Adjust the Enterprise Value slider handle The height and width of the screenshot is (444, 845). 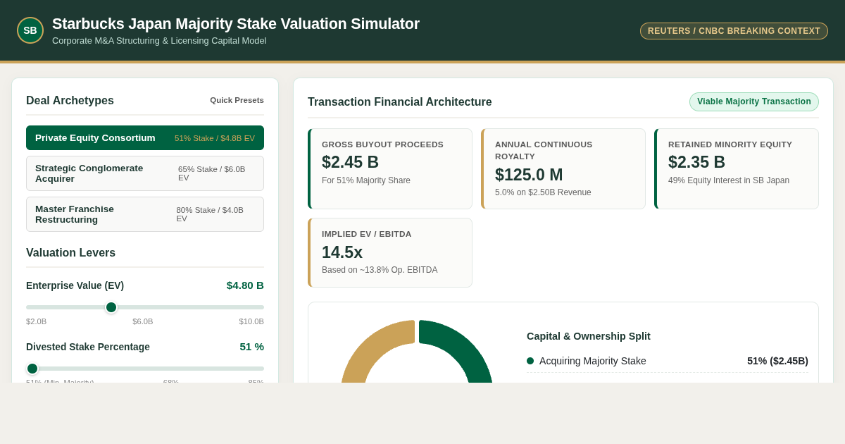click(111, 307)
